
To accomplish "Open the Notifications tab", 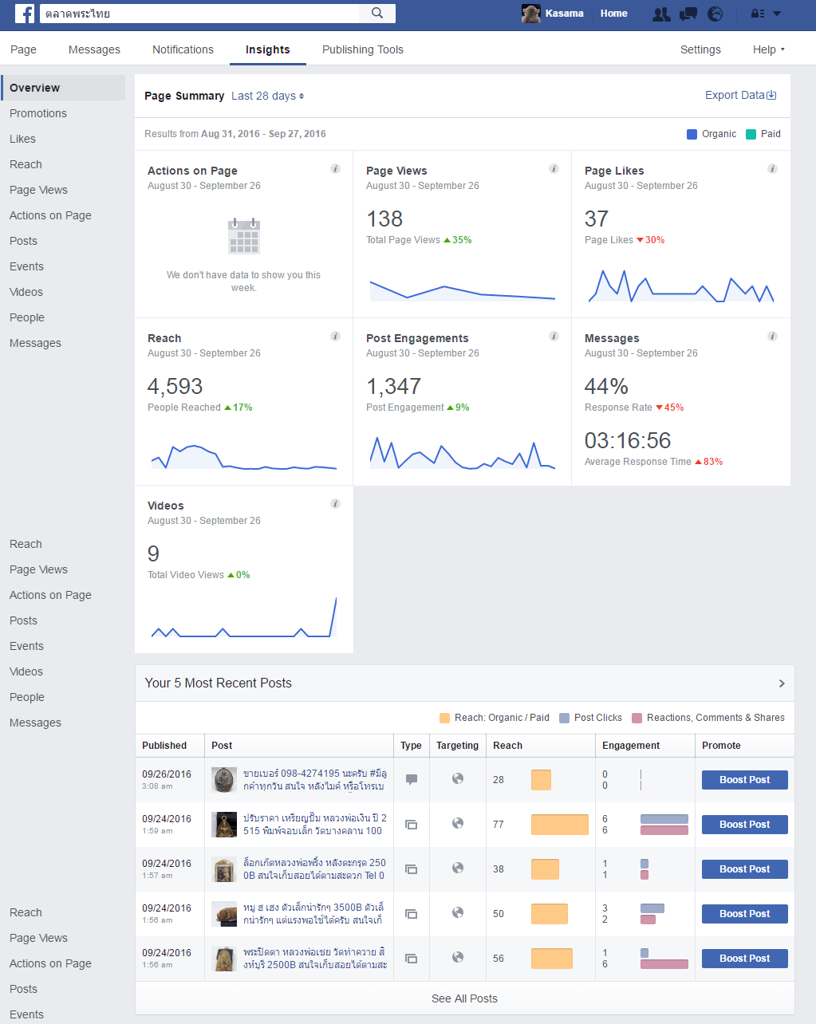I will point(183,49).
